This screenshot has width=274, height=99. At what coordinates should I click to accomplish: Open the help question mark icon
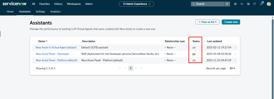pos(255,4)
